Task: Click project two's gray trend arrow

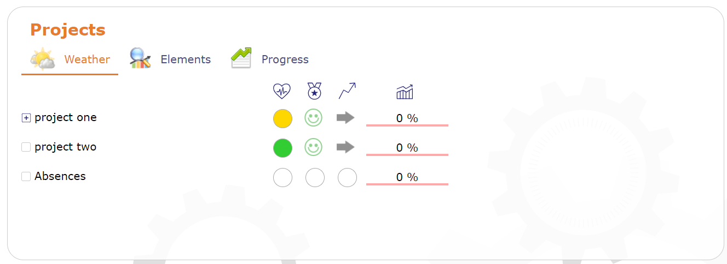Action: [345, 147]
